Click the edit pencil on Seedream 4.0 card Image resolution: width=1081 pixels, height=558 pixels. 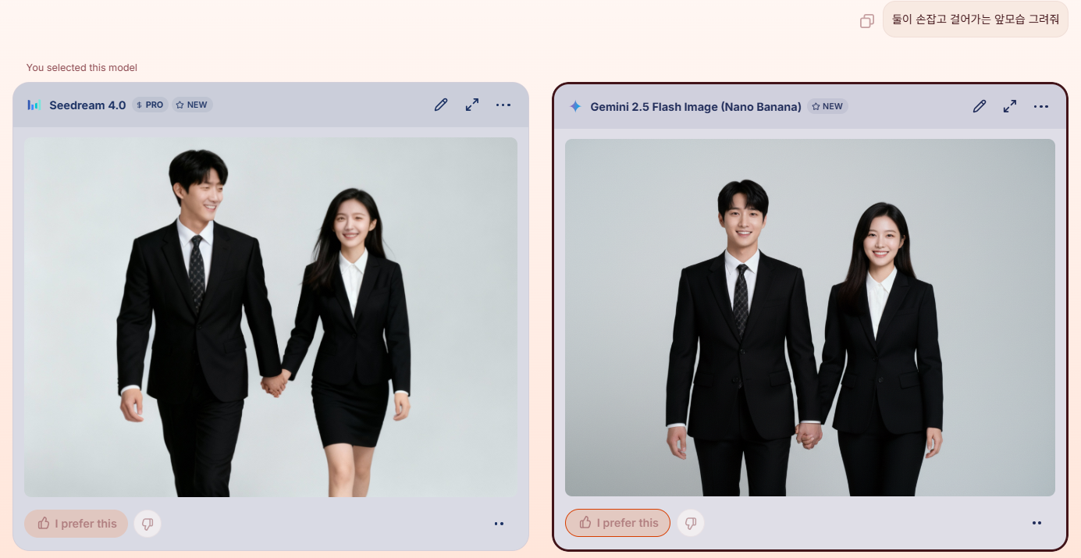(x=441, y=105)
